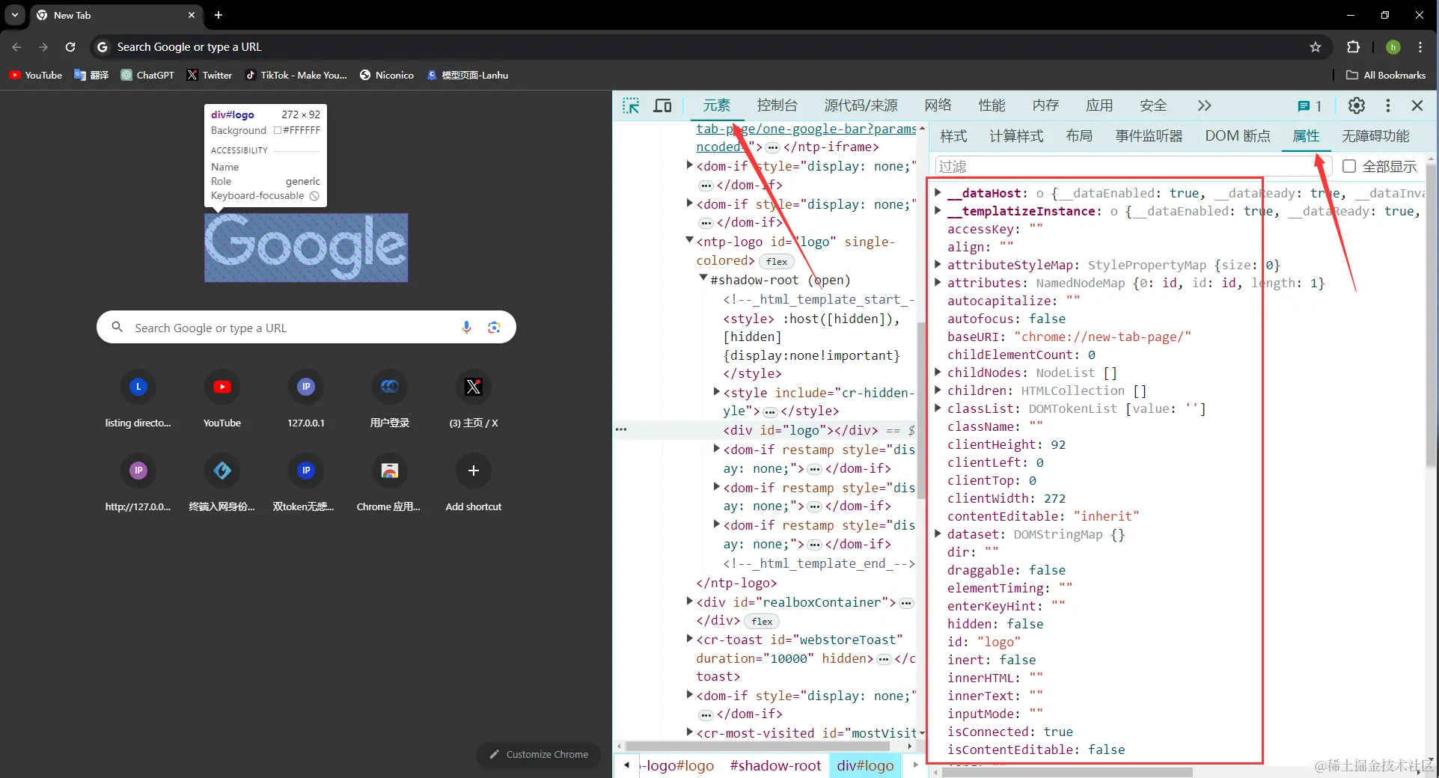The image size is (1439, 778).
Task: Toggle the 全部显示 (Show all) checkbox
Action: click(x=1349, y=166)
